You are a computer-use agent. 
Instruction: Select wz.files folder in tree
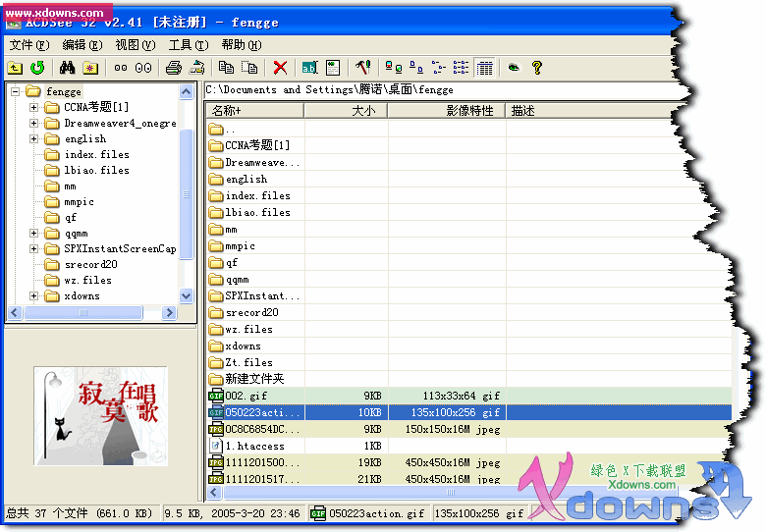tap(88, 280)
